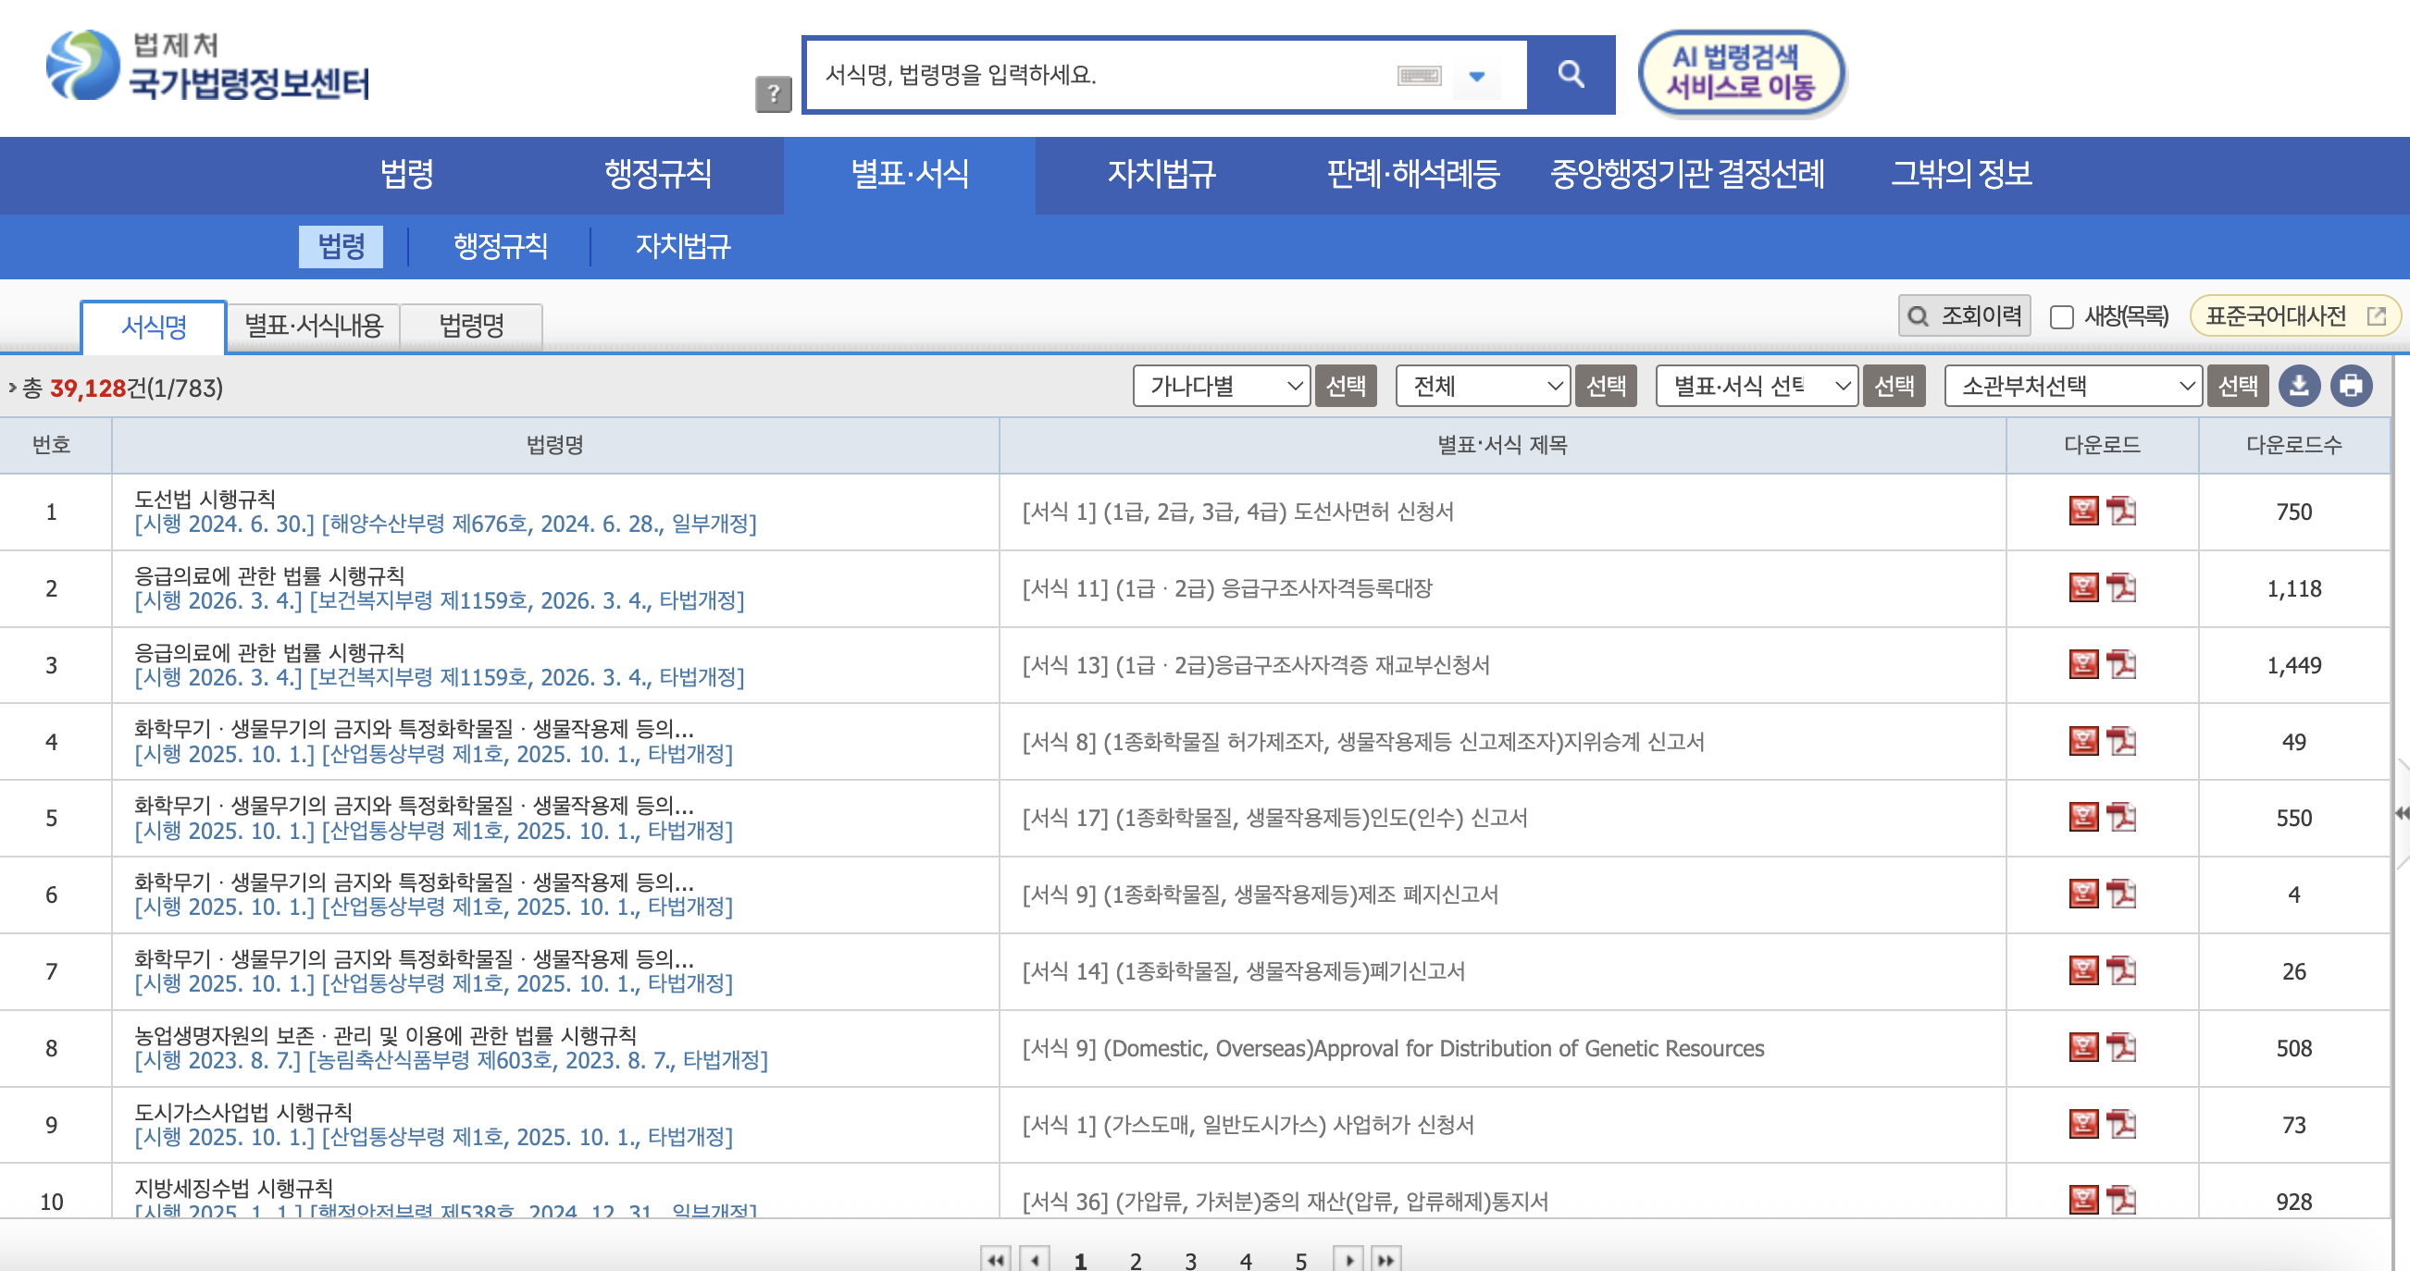Click into the 서식명 search input field
2410x1271 pixels.
[x=1104, y=75]
